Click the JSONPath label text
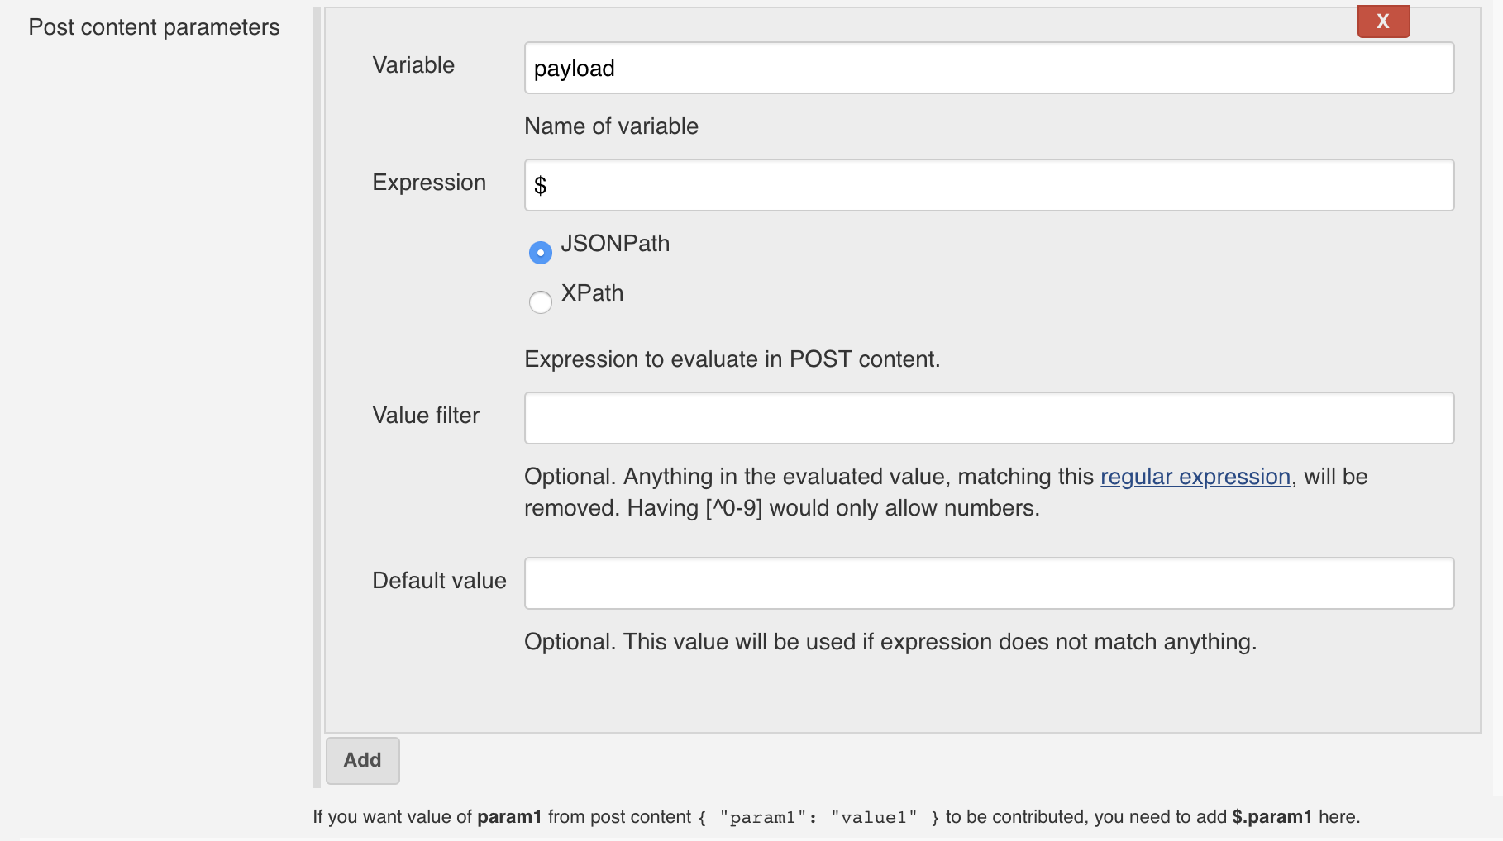 tap(615, 244)
